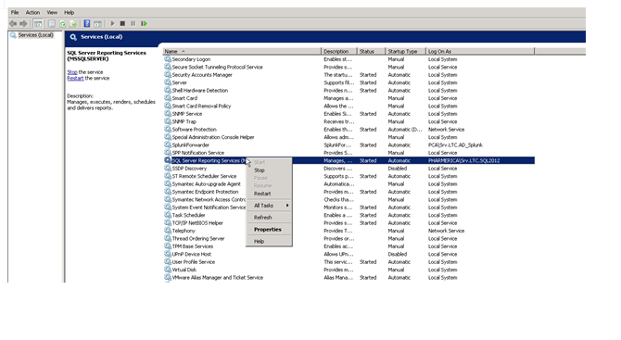Viewport: 621px width, 340px height.
Task: Click the Pause Service toolbar icon
Action: [x=133, y=24]
